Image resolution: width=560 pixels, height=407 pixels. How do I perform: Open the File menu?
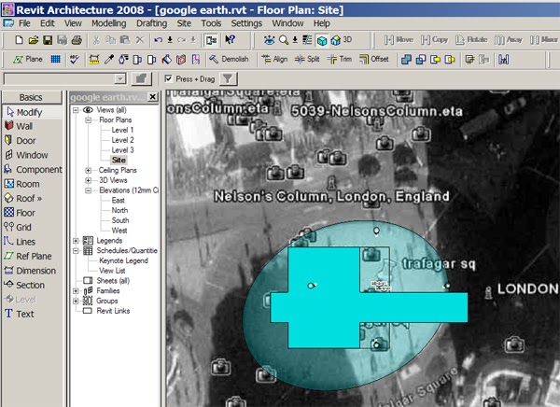click(24, 23)
